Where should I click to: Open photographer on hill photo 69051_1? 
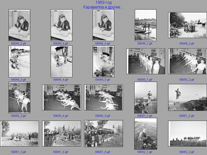click(x=146, y=98)
